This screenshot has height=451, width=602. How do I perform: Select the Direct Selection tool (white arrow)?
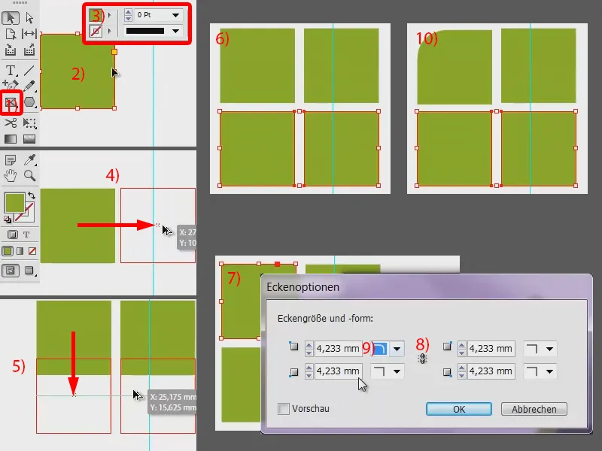point(29,17)
